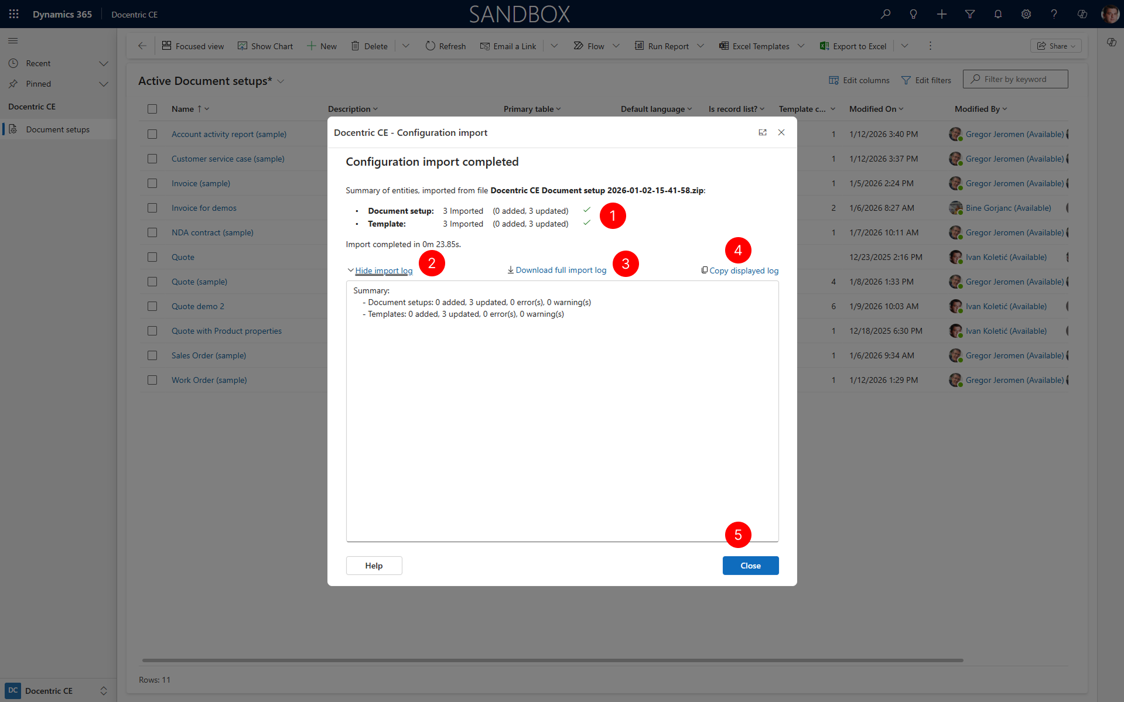1124x702 pixels.
Task: Click Email a Link command
Action: click(508, 46)
